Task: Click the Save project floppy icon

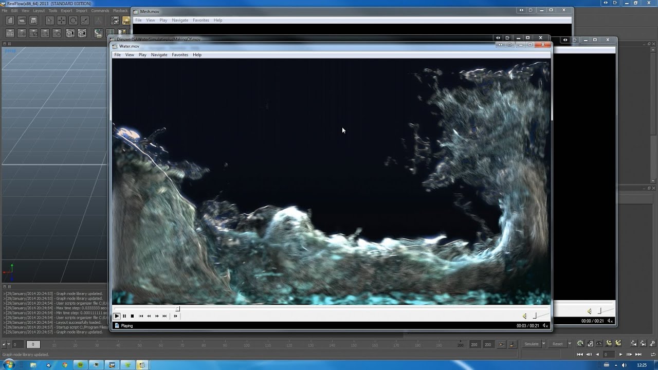Action: coord(33,21)
